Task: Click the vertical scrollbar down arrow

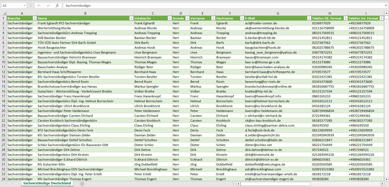Action: [x=387, y=179]
